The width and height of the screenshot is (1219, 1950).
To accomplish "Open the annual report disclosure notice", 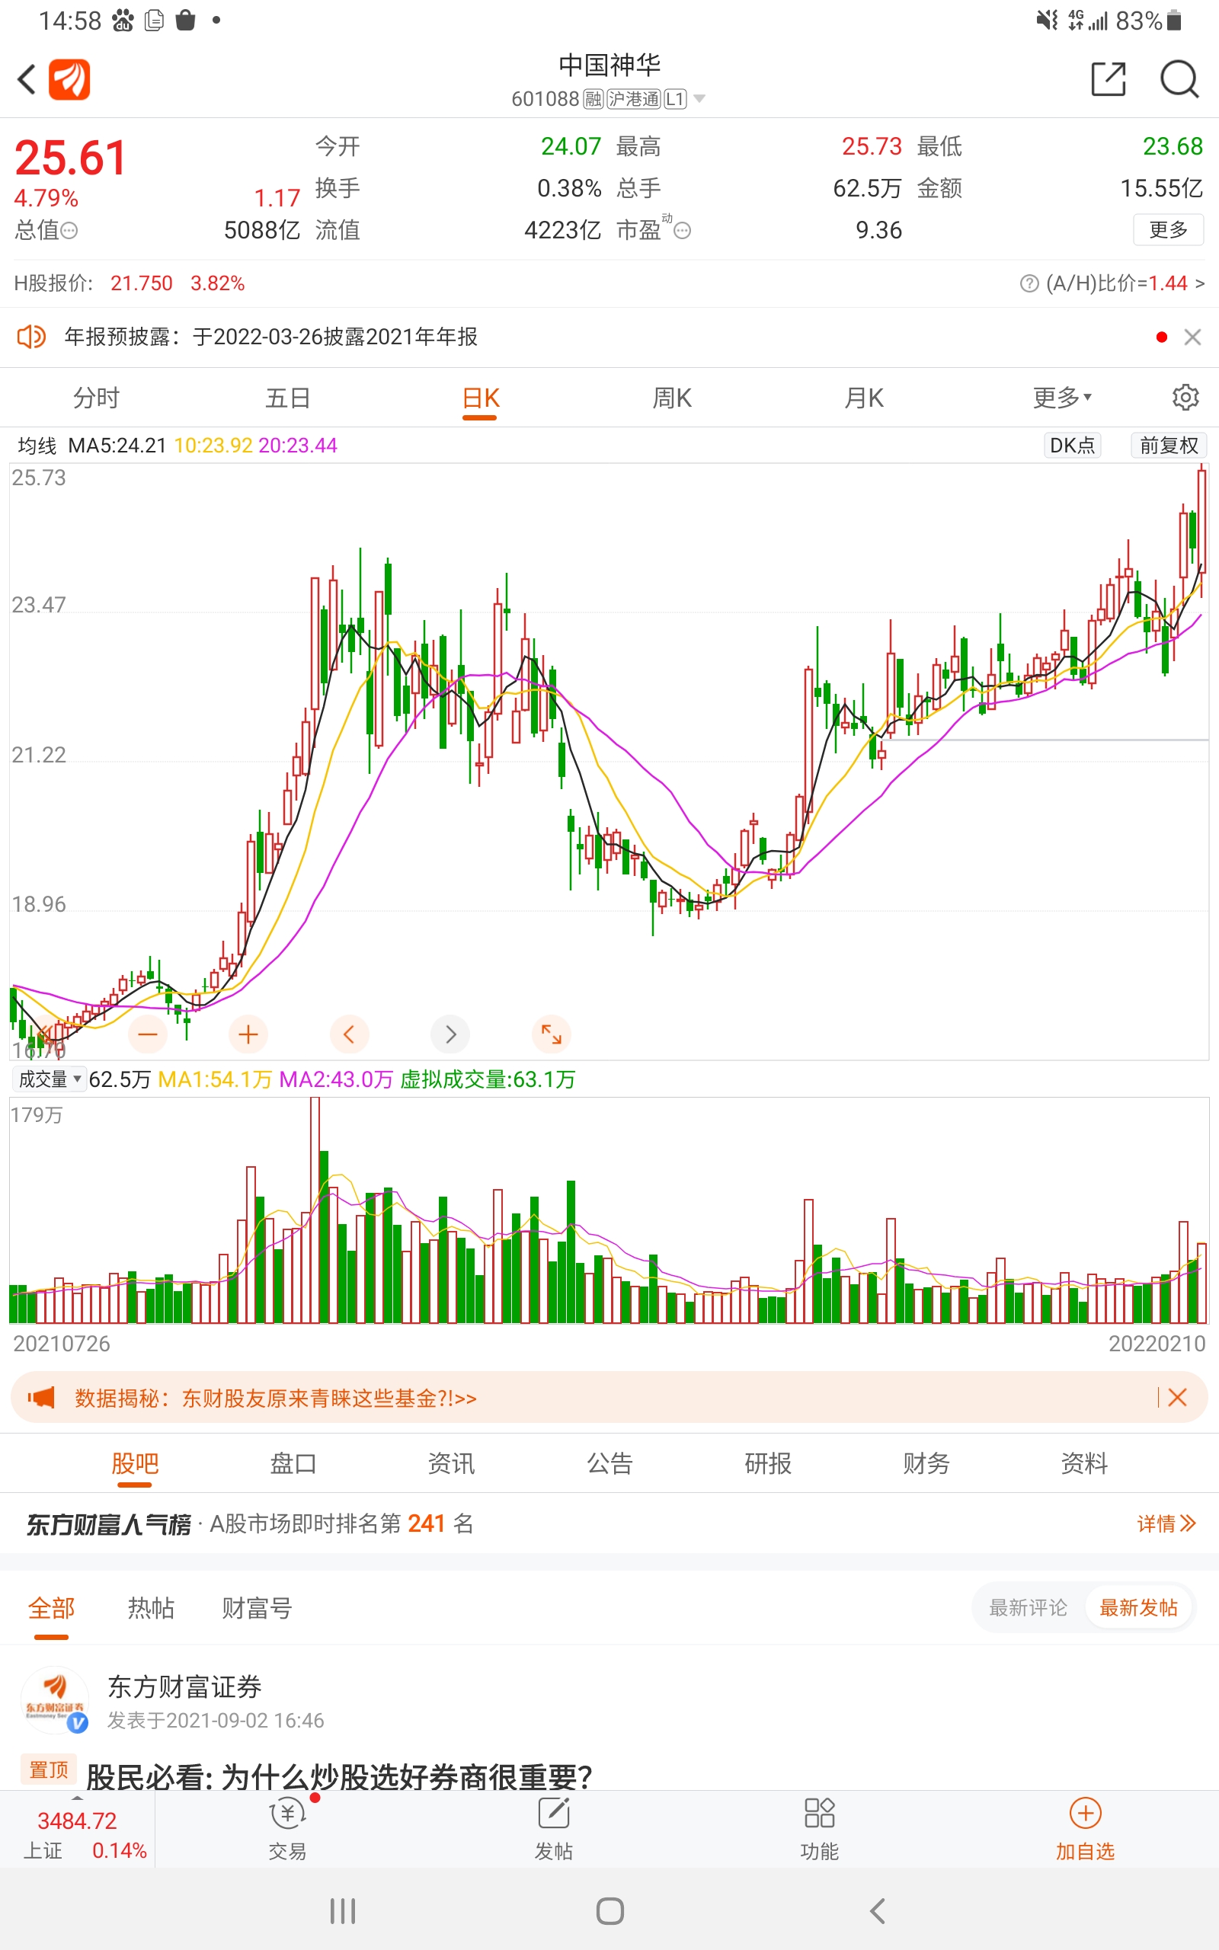I will [x=271, y=337].
